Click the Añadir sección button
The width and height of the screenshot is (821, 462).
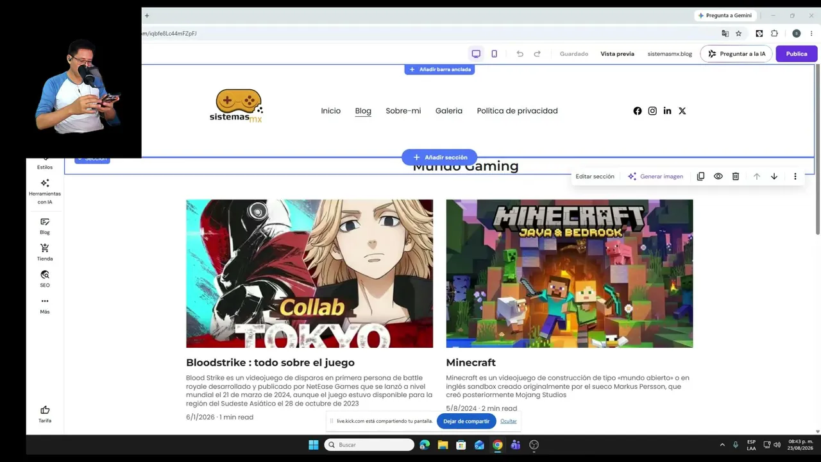click(439, 157)
